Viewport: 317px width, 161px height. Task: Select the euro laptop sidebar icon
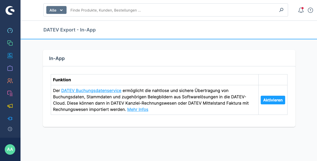[10, 56]
